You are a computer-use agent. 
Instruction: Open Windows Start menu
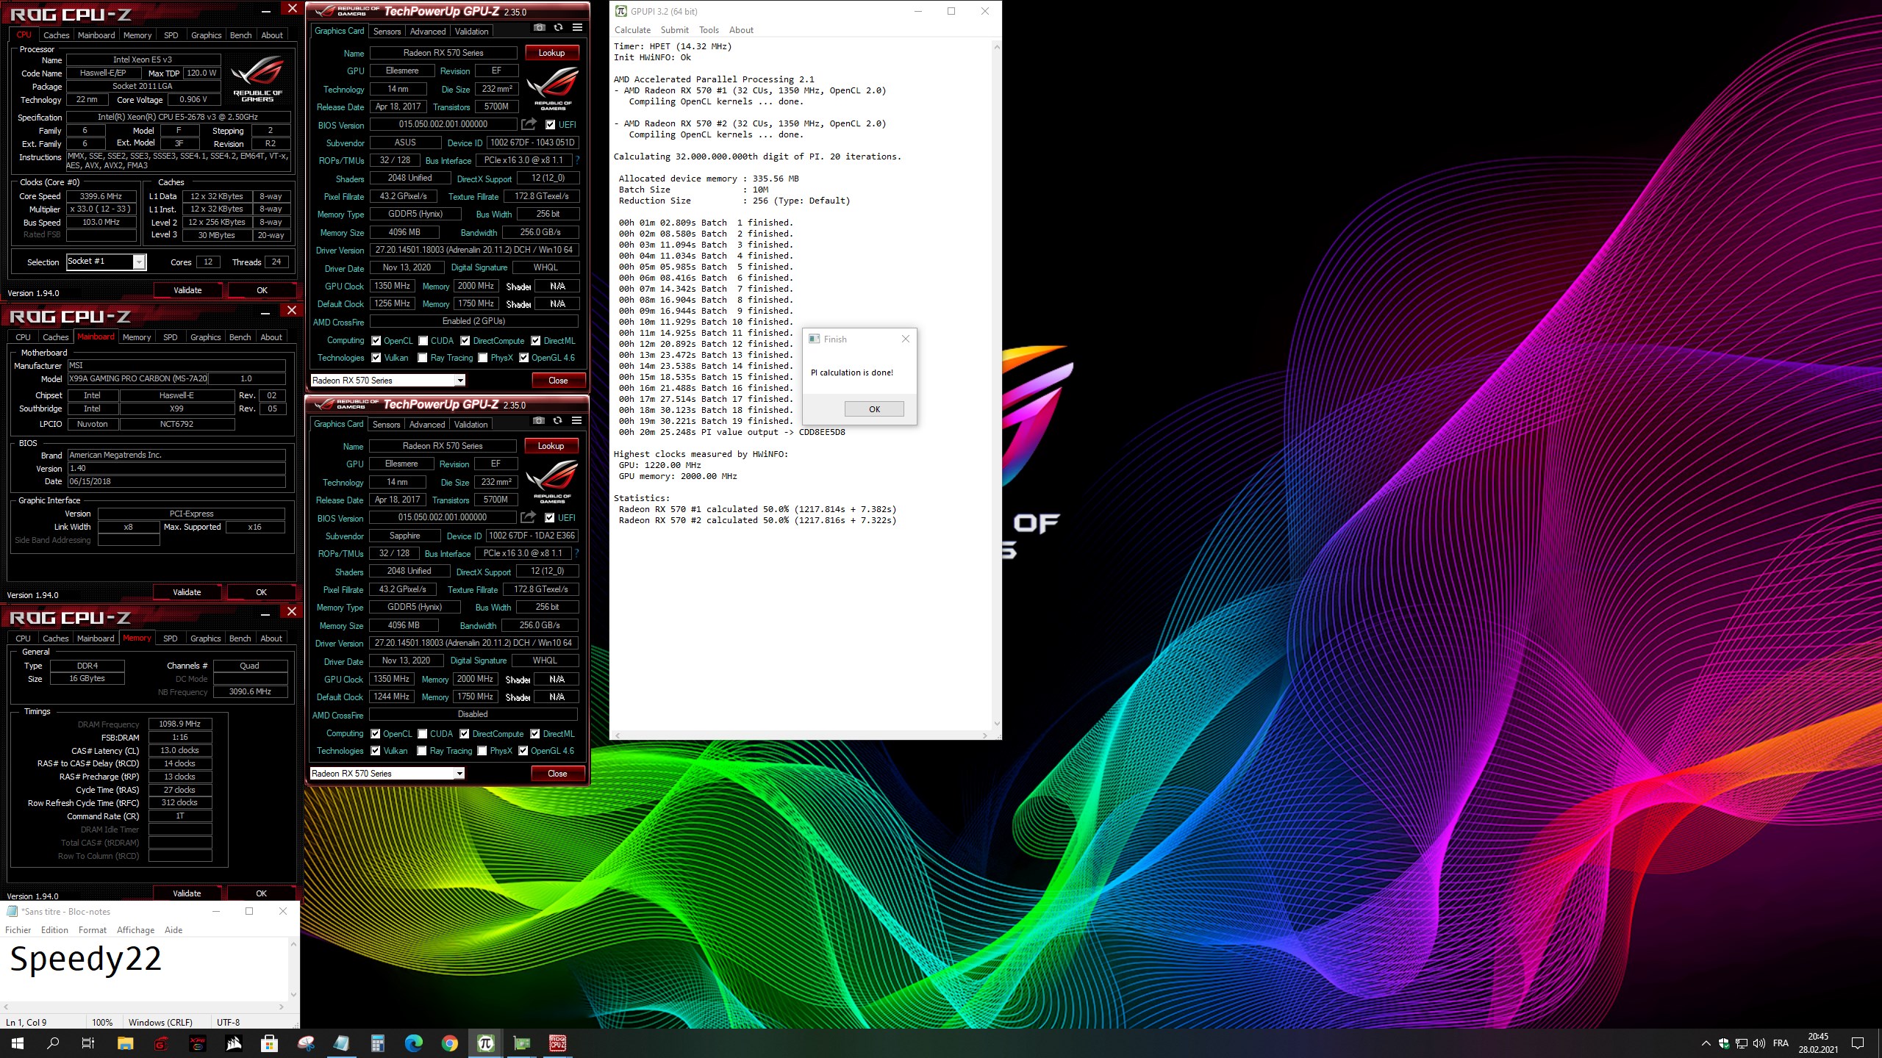(x=18, y=1043)
